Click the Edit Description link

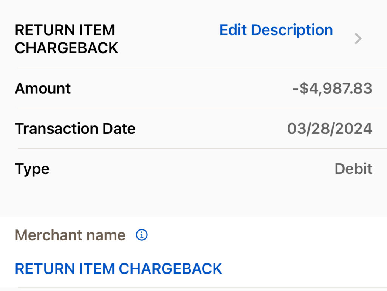pyautogui.click(x=276, y=30)
